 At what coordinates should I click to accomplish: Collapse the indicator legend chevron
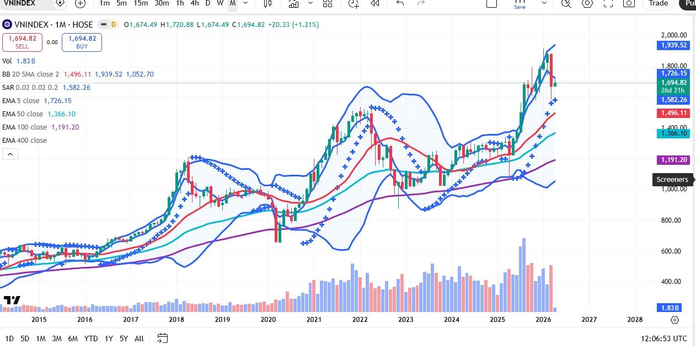[10, 154]
